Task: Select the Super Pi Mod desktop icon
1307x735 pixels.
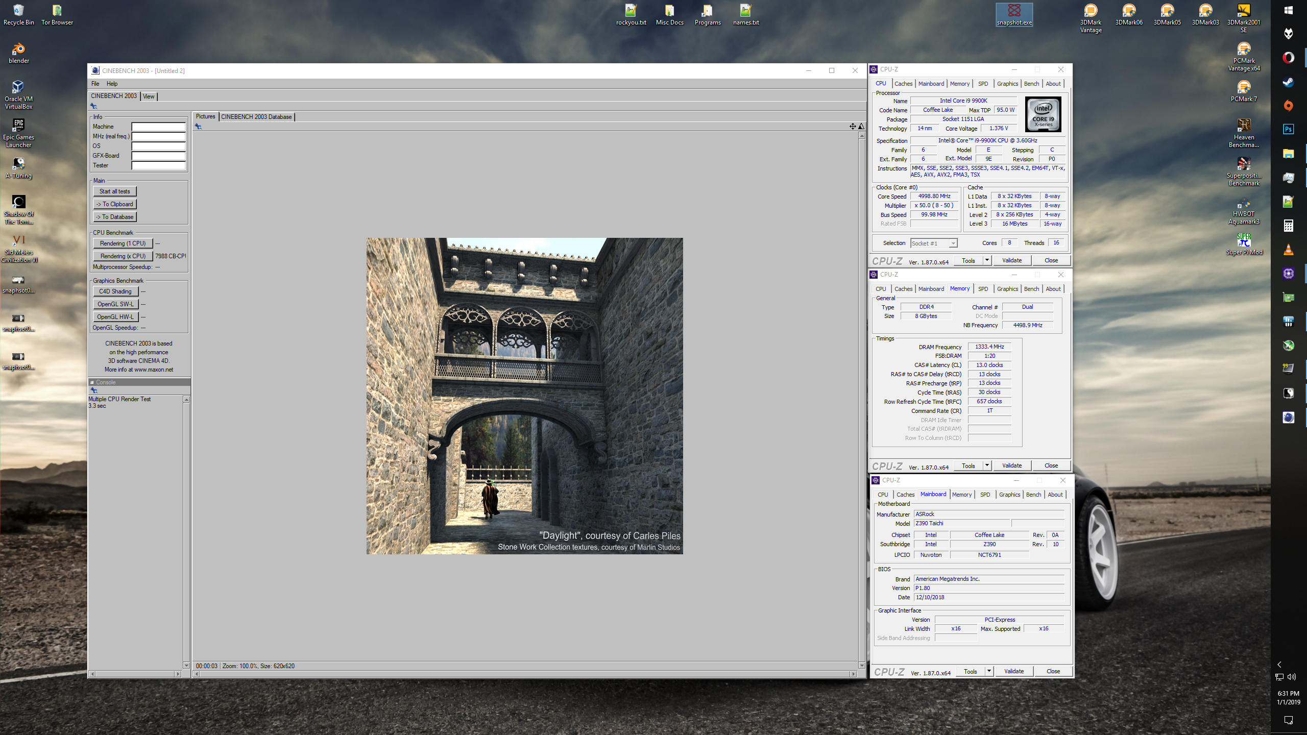Action: tap(1244, 244)
